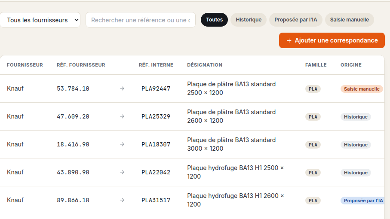The width and height of the screenshot is (390, 219).
Task: Click the Historique badge on PLA25329 row
Action: tap(356, 117)
